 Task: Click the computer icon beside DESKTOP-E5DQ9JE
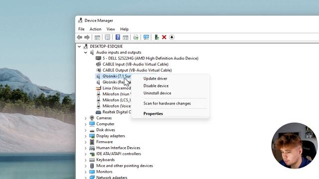(85, 46)
